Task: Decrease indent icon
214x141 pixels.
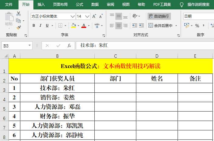Action: tap(135, 26)
